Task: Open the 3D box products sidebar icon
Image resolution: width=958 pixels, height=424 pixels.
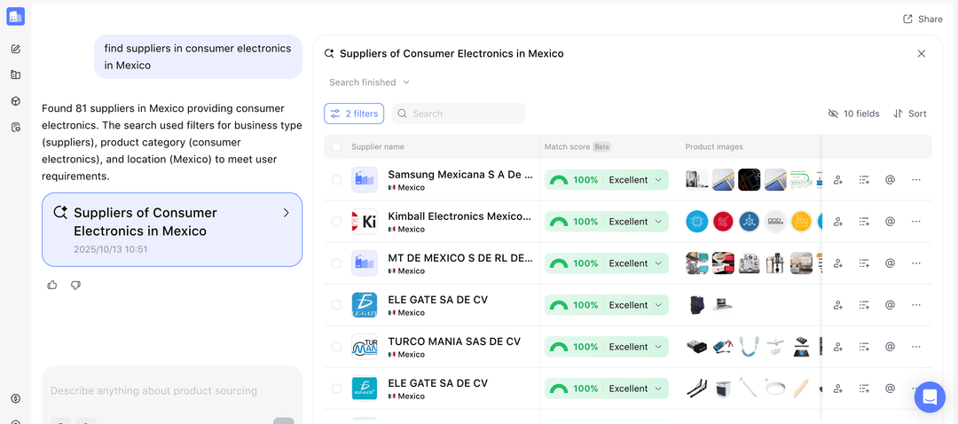Action: (x=16, y=101)
